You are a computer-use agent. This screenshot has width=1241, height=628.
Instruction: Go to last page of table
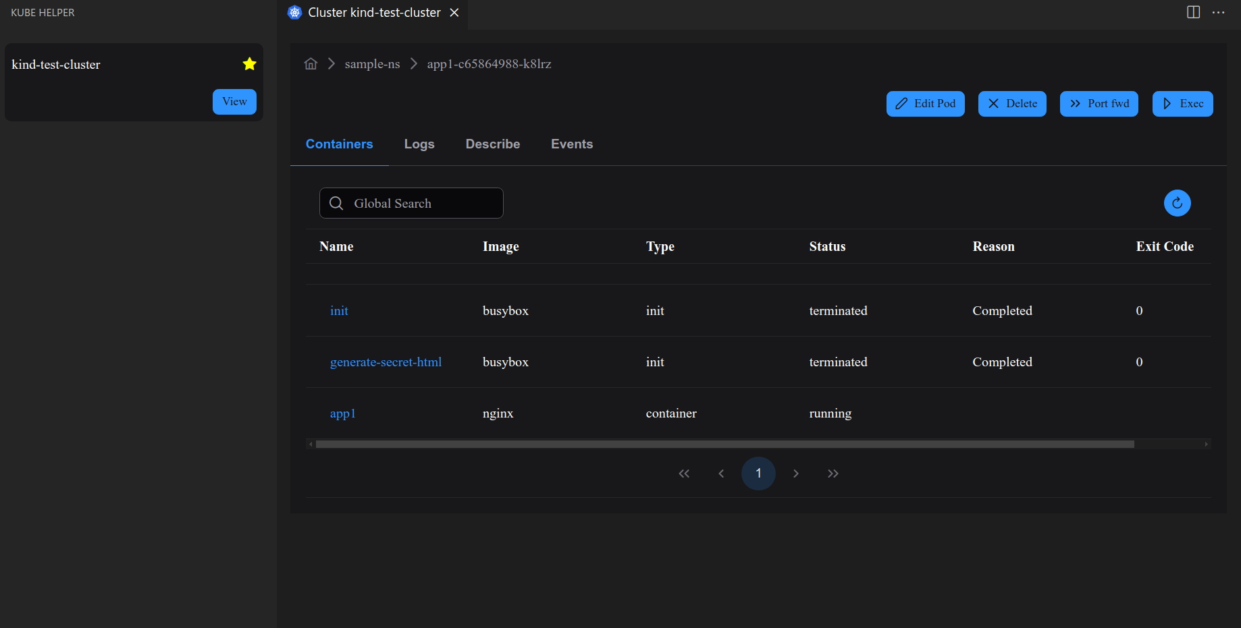click(x=833, y=474)
